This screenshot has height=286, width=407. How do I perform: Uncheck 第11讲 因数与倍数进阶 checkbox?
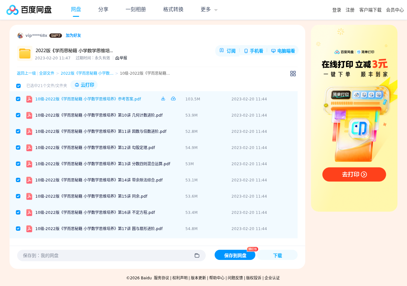click(x=18, y=131)
